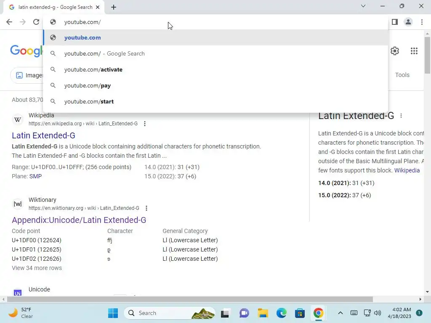The height and width of the screenshot is (323, 431).
Task: Switch to Images search filter
Action: 27,75
